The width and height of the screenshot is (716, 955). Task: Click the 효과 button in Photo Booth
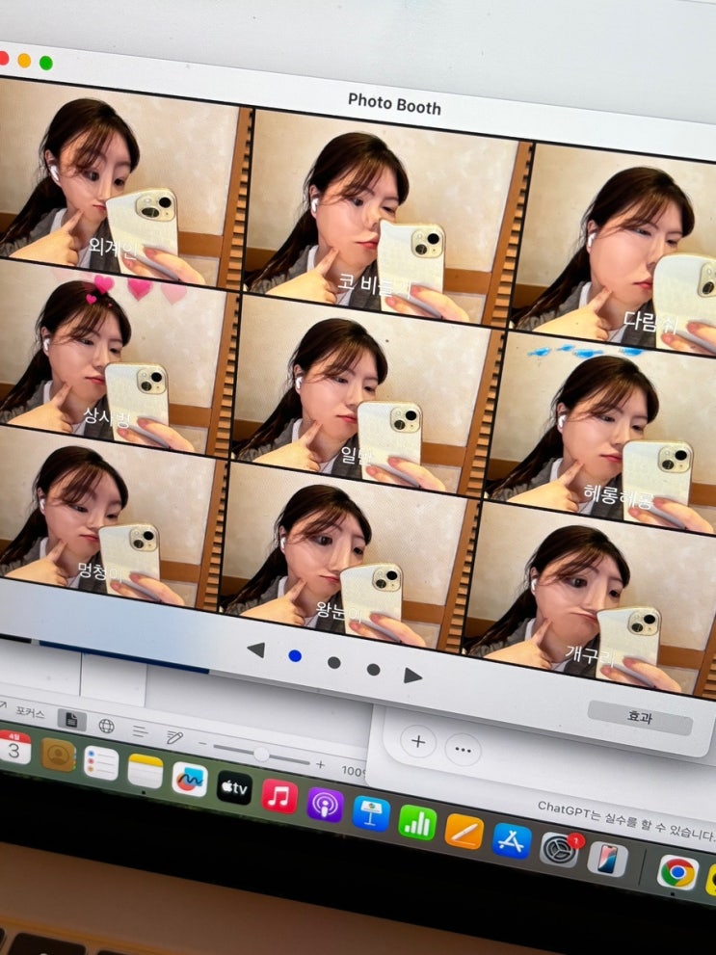click(640, 718)
